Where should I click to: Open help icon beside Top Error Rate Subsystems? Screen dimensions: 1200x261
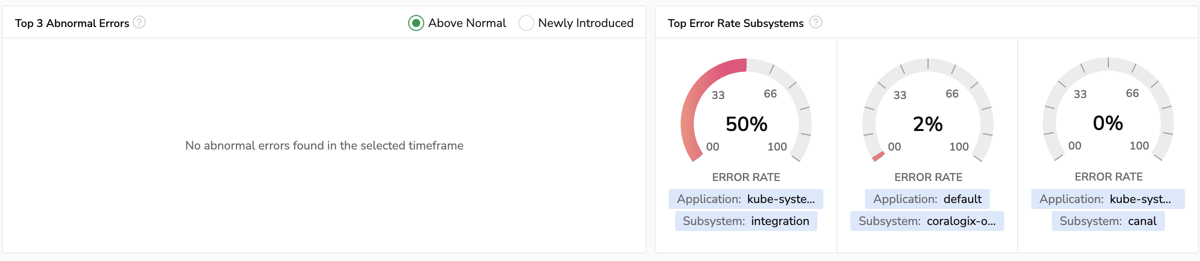point(816,22)
